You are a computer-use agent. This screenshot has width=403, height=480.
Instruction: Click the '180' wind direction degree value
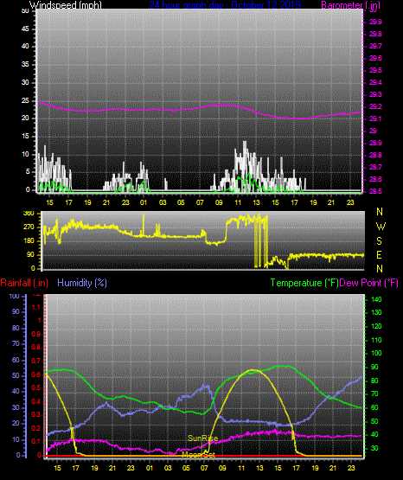click(29, 241)
